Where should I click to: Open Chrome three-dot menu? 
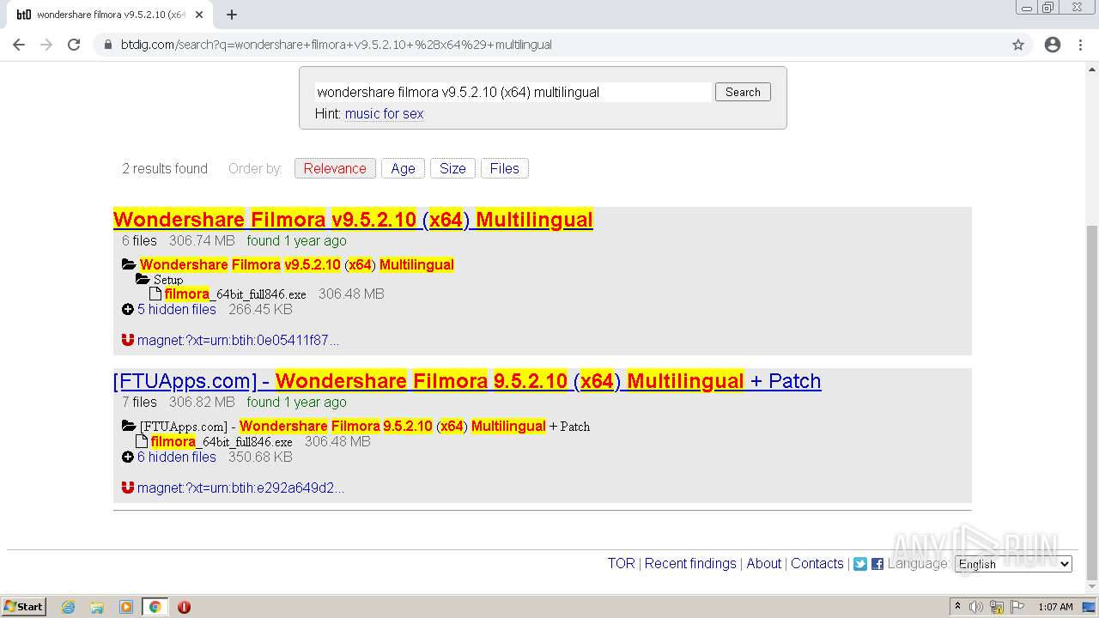[x=1080, y=45]
